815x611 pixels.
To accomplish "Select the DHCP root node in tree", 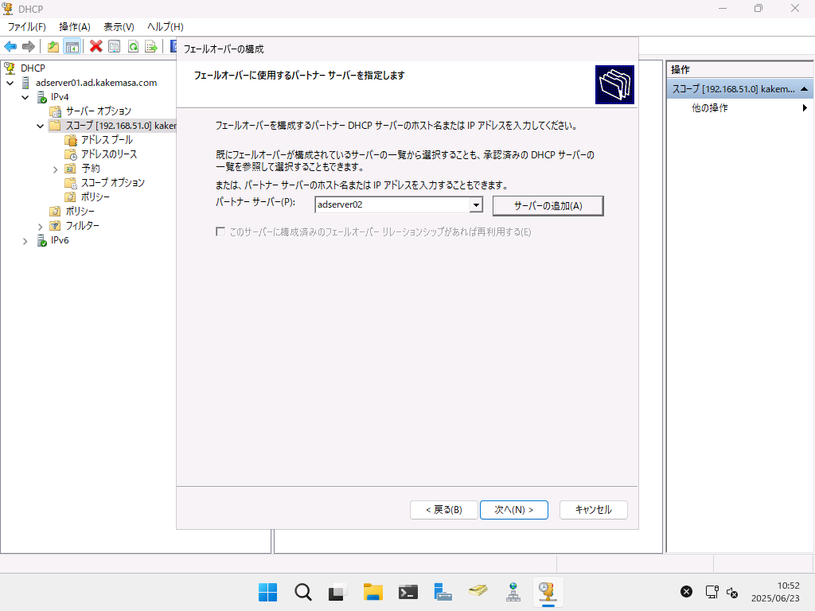I will [x=33, y=68].
